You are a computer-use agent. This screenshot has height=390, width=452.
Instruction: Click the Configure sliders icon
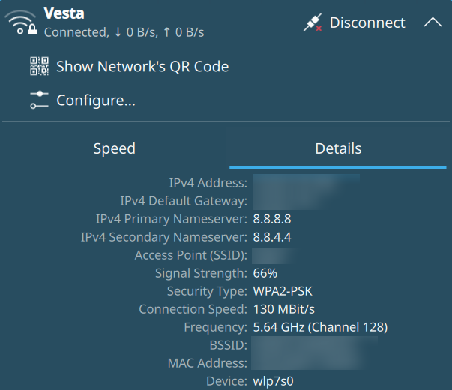click(x=39, y=100)
